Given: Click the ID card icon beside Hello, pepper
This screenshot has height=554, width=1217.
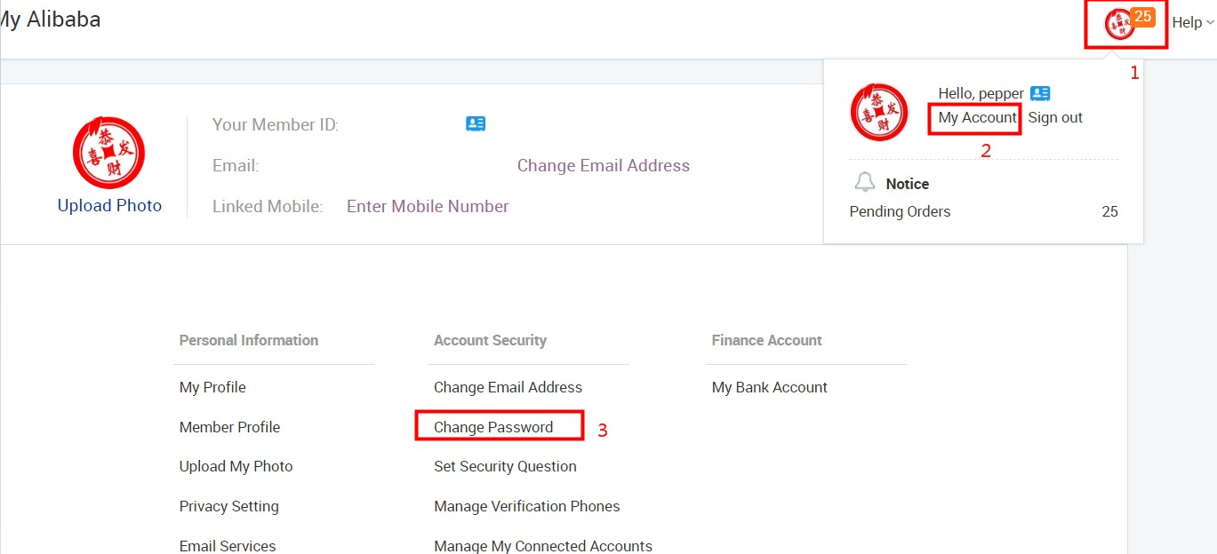Looking at the screenshot, I should pos(1040,93).
